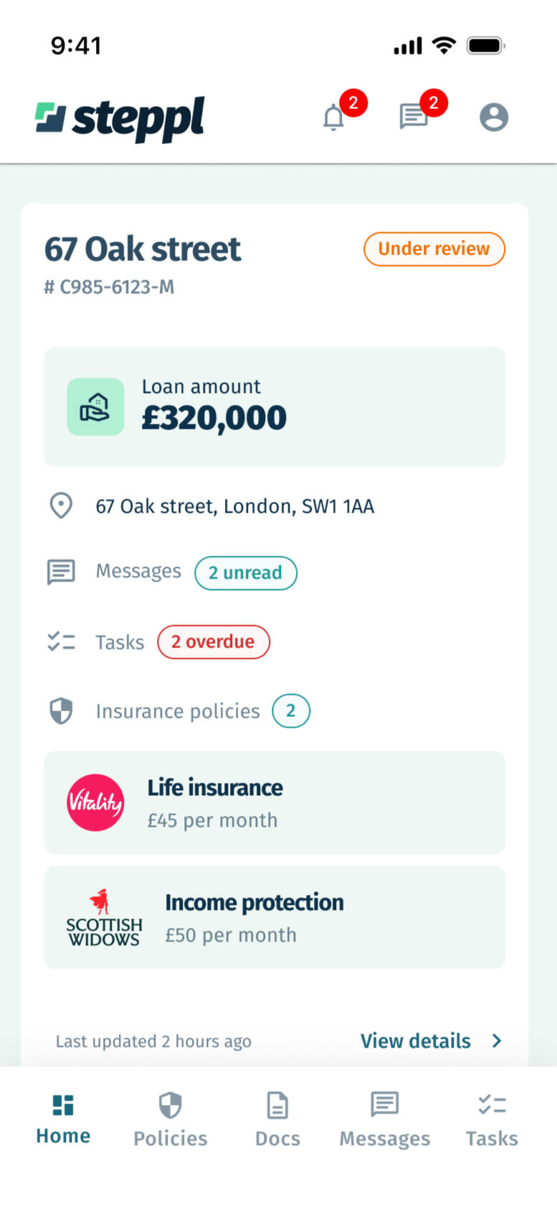Click the View details link
557x1206 pixels.
(x=416, y=1041)
